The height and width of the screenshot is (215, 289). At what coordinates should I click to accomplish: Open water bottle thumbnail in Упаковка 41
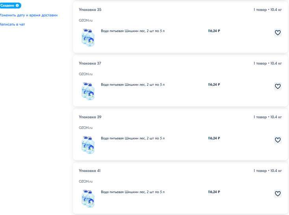click(88, 198)
